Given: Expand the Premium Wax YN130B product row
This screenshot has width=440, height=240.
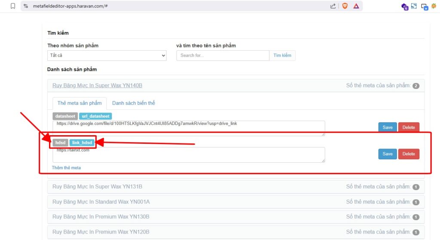Looking at the screenshot, I should [x=101, y=217].
